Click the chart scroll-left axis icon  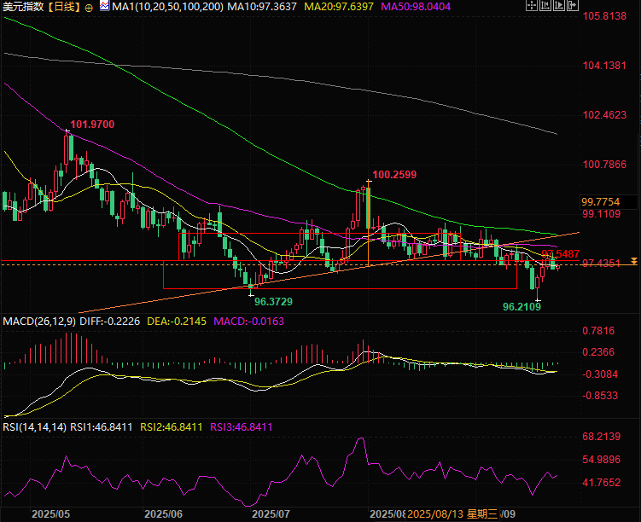pyautogui.click(x=545, y=5)
